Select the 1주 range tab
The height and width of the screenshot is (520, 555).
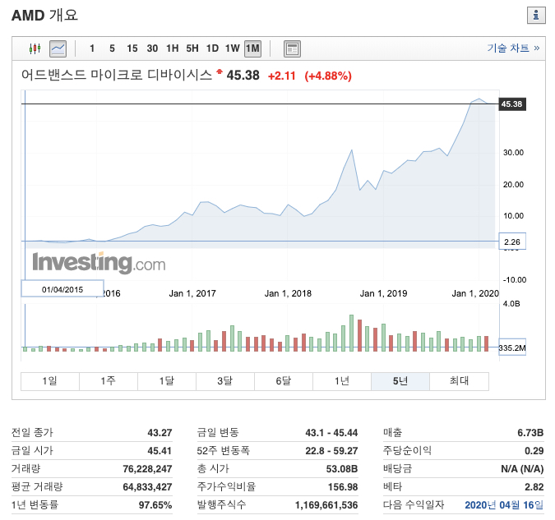109,381
